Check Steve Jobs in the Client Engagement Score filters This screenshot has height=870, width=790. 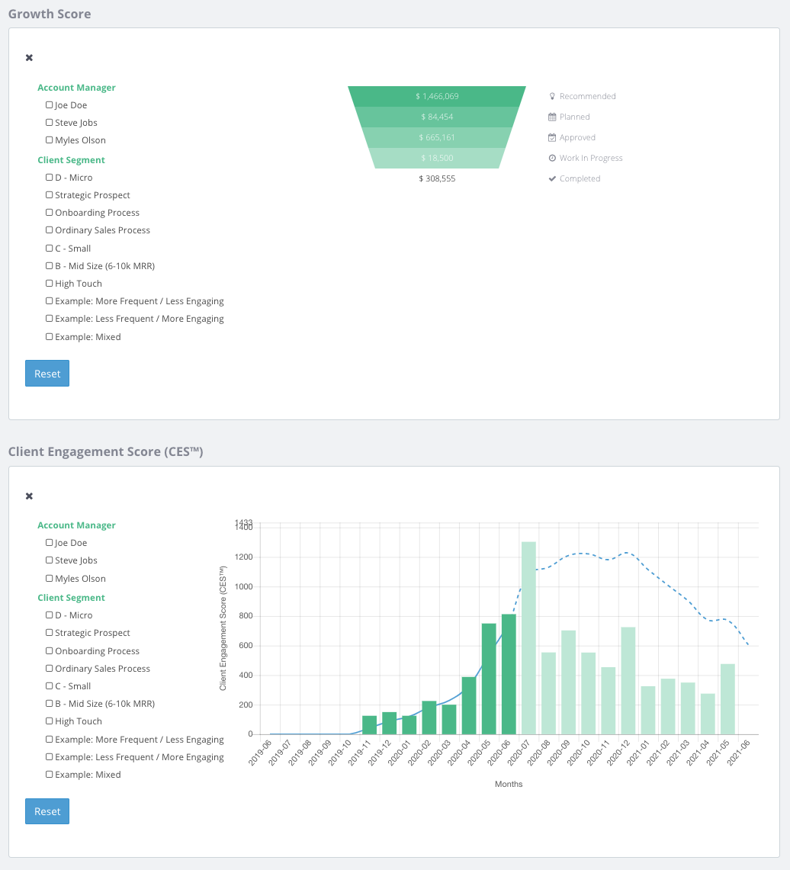coord(50,560)
